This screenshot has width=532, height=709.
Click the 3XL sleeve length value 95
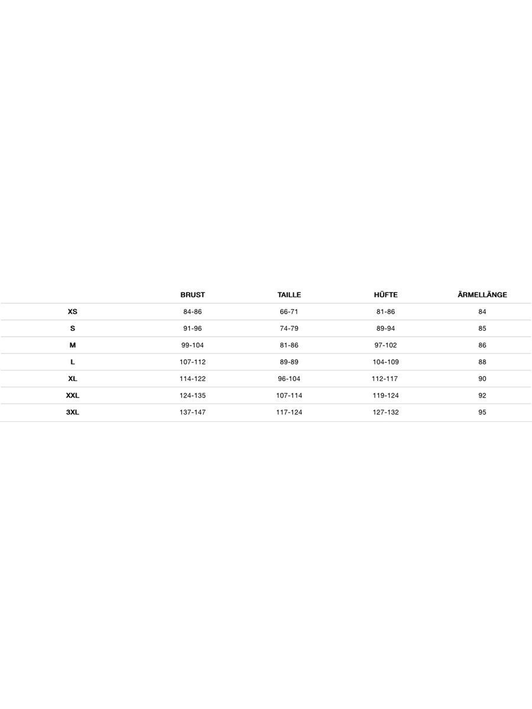pyautogui.click(x=482, y=412)
